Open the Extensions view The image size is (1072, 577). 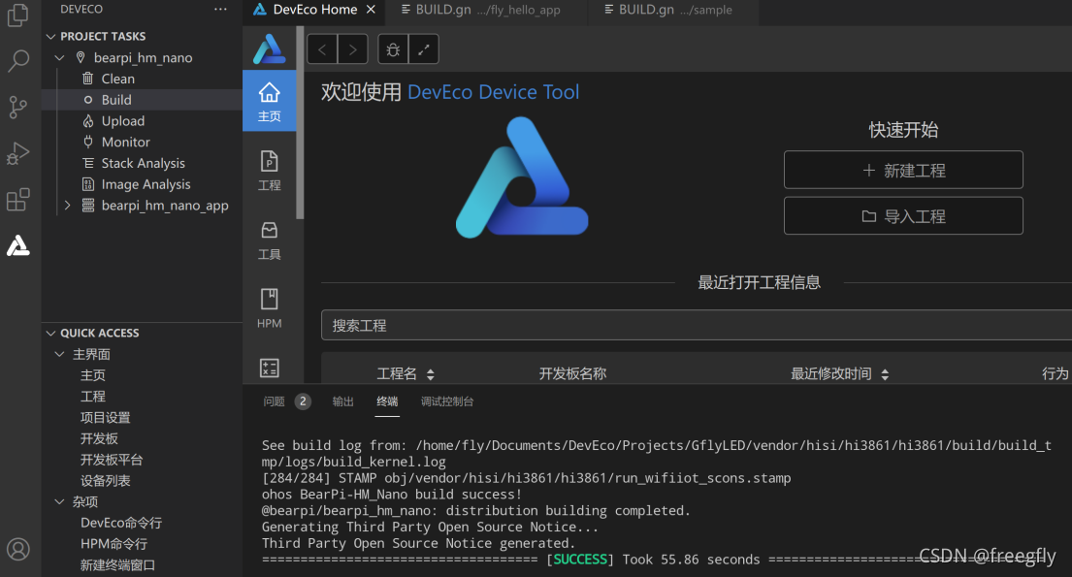pos(17,200)
